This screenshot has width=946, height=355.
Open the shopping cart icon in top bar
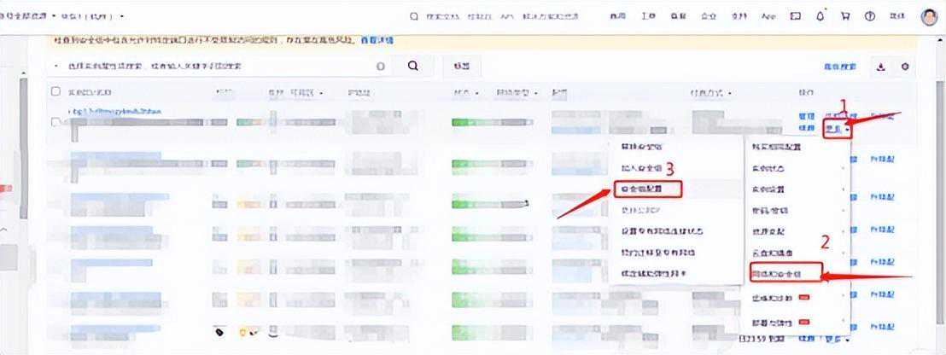point(845,16)
